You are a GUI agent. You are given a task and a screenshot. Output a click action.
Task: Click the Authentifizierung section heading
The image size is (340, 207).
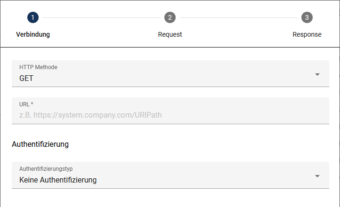pyautogui.click(x=40, y=144)
